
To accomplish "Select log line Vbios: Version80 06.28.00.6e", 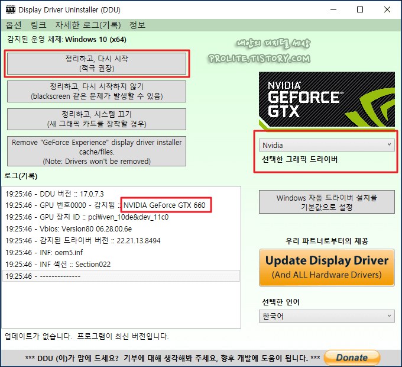I will [x=121, y=229].
